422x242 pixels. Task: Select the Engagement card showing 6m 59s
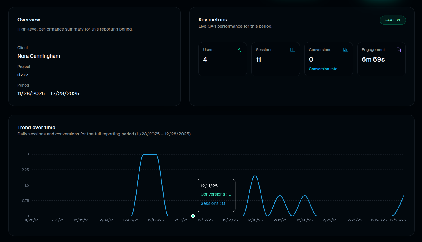click(381, 59)
